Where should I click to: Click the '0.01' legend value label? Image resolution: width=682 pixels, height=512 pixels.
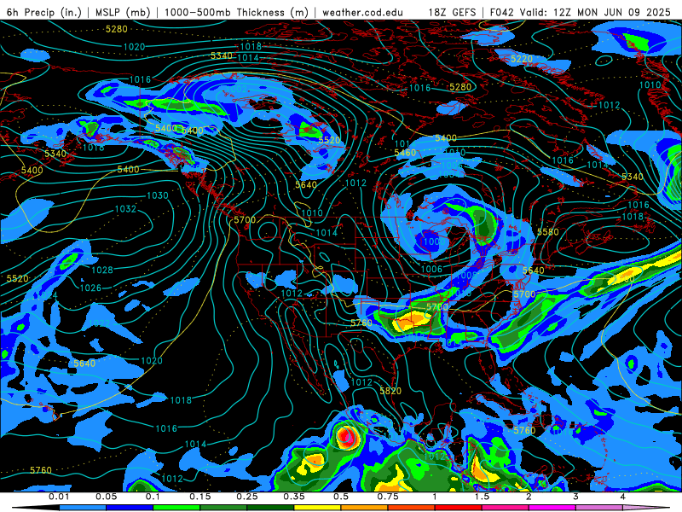(x=59, y=497)
